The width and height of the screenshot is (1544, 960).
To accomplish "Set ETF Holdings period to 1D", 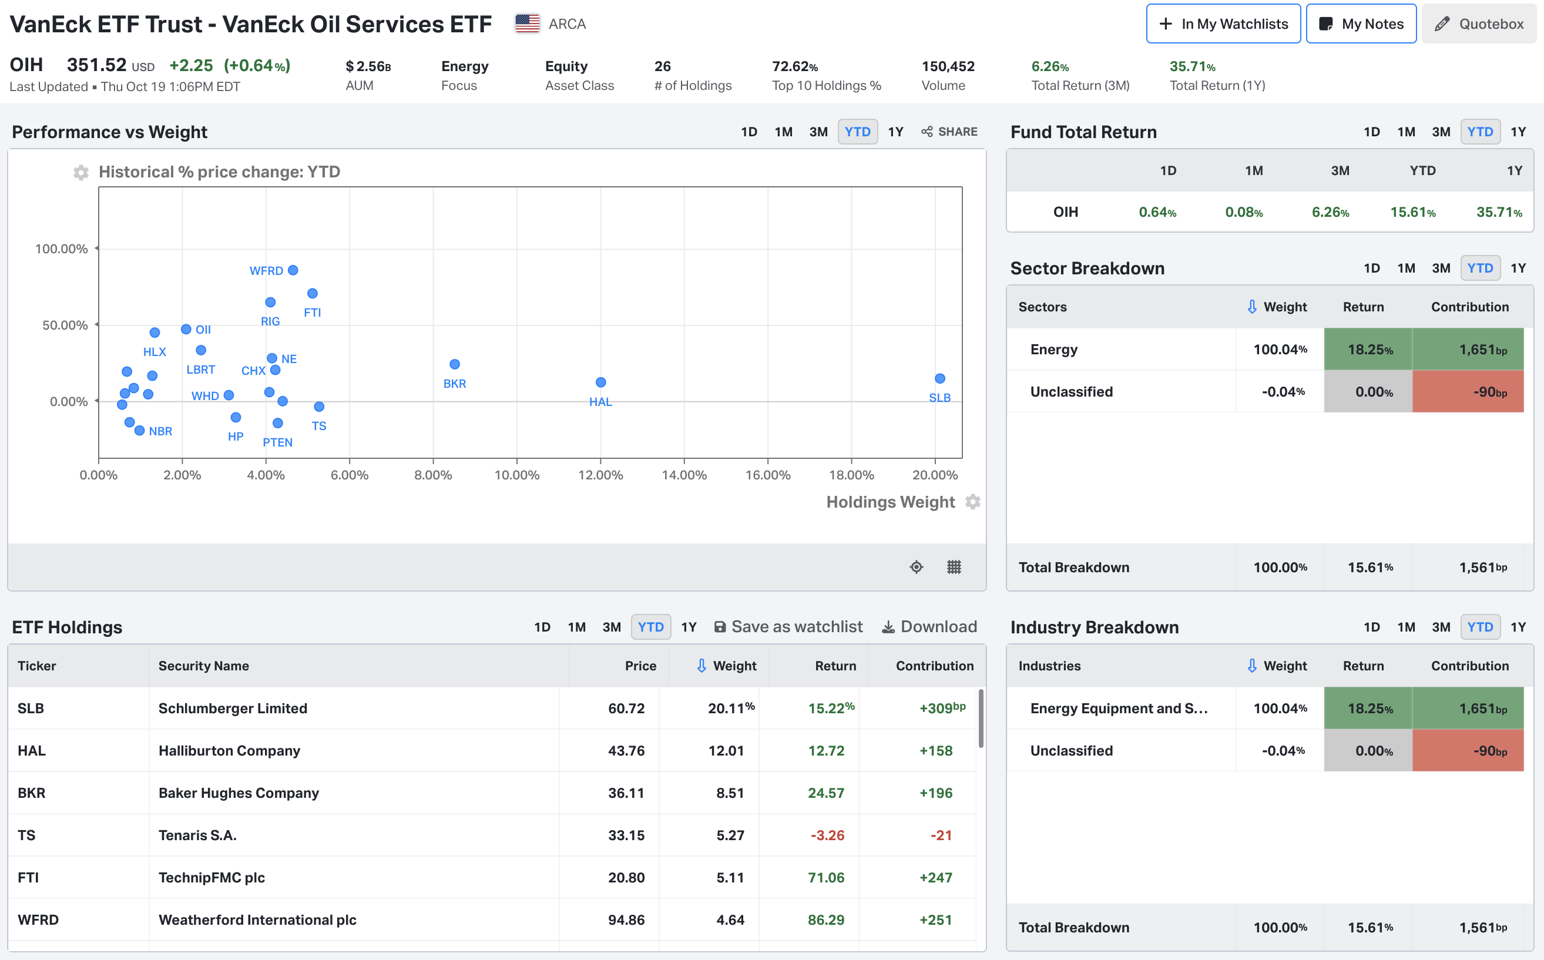I will tap(542, 627).
